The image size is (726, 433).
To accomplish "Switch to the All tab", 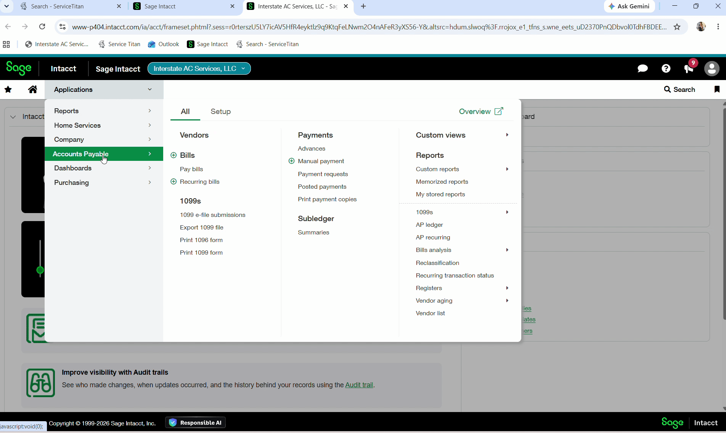I will [x=185, y=111].
